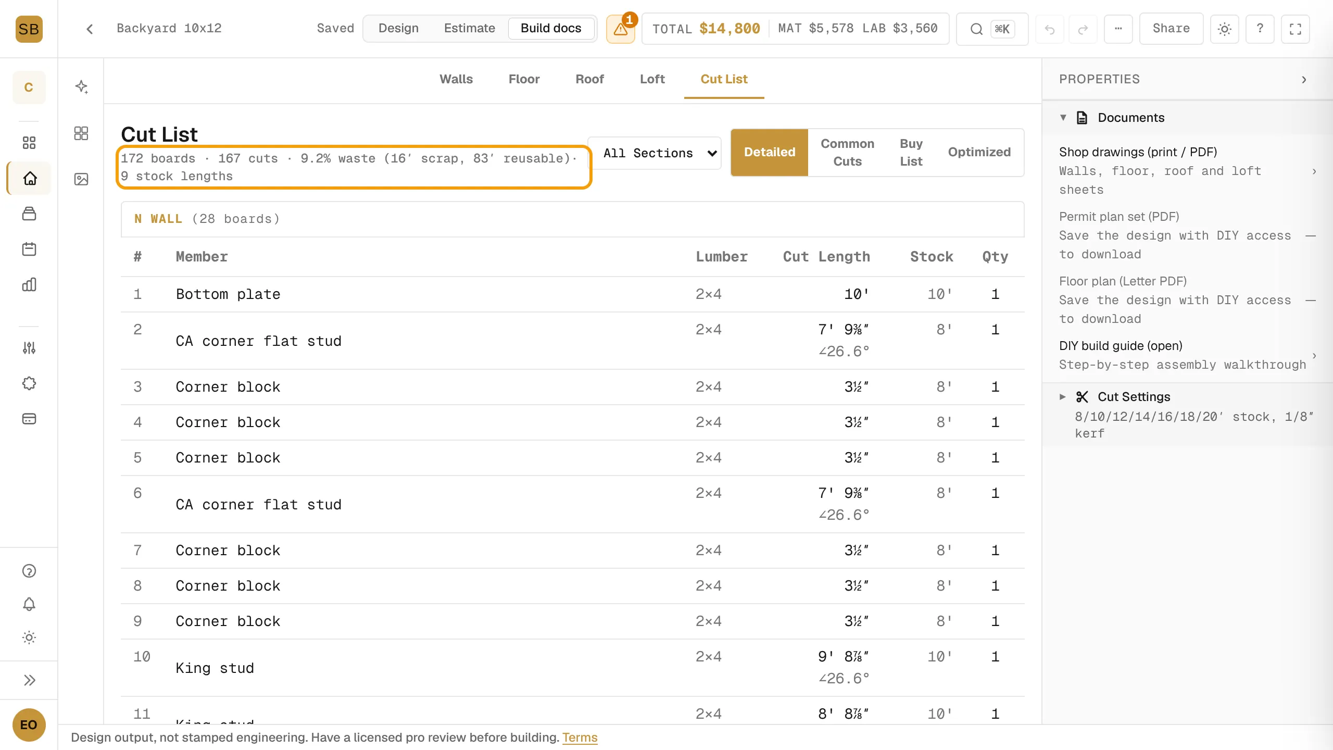
Task: Switch to Buy List view
Action: point(911,153)
